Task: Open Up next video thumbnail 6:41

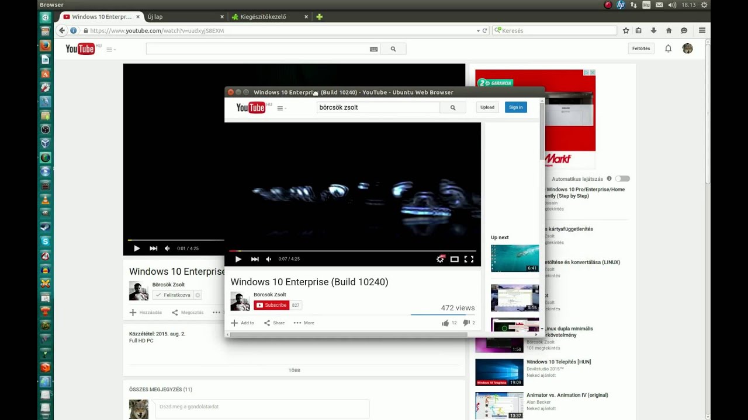Action: click(515, 258)
